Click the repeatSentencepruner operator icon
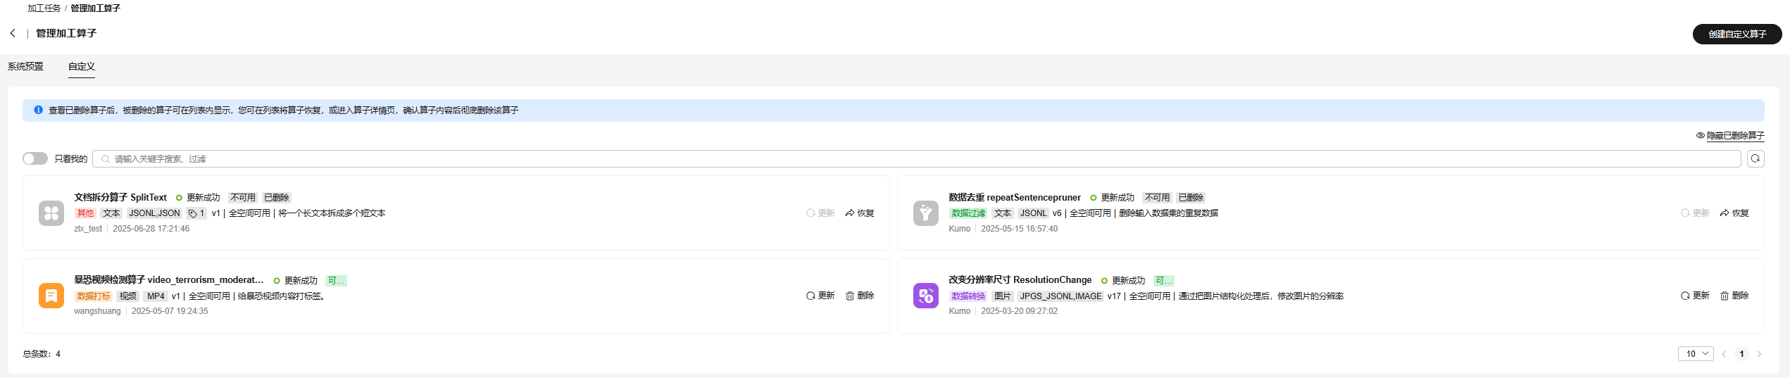Image resolution: width=1790 pixels, height=378 pixels. click(x=925, y=213)
